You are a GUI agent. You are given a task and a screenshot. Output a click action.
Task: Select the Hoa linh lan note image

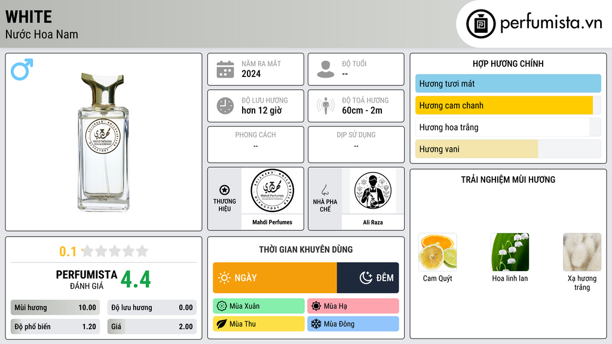tap(510, 252)
